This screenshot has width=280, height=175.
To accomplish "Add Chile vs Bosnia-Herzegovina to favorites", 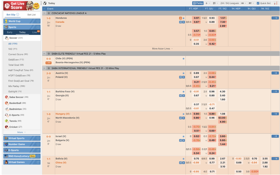I will (183, 59).
